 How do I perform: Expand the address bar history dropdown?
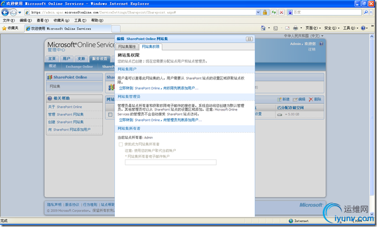pos(258,12)
